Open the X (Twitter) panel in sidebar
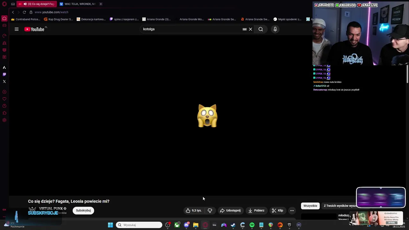Viewport: 409px width, 230px height. (4, 81)
